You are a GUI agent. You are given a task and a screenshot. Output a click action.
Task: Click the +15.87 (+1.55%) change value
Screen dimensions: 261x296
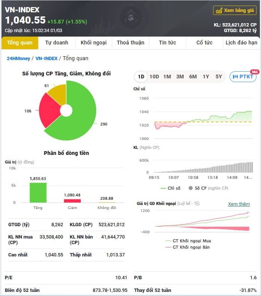coord(67,22)
